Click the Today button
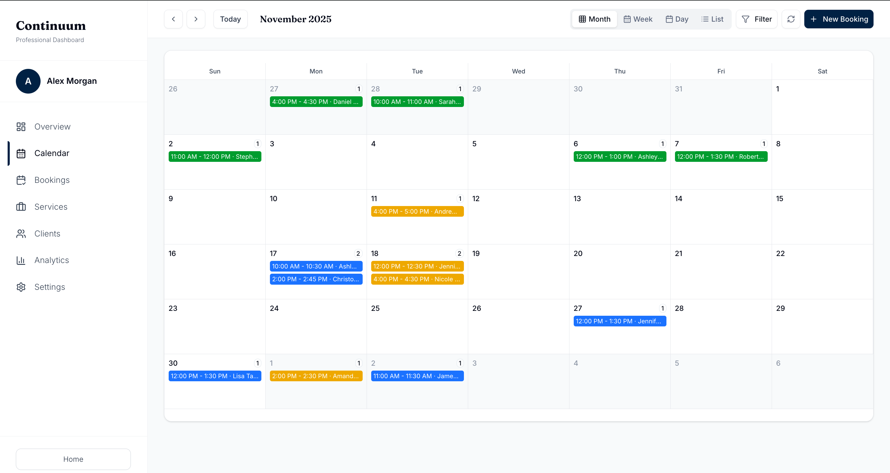The height and width of the screenshot is (473, 890). (230, 19)
